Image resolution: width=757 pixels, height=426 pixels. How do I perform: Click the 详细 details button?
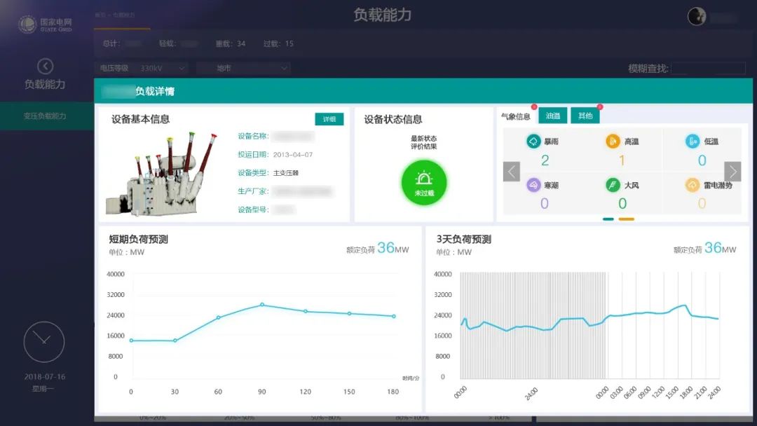click(329, 119)
